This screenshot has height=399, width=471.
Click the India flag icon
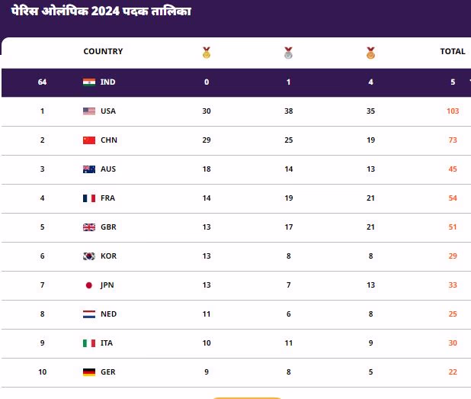88,82
